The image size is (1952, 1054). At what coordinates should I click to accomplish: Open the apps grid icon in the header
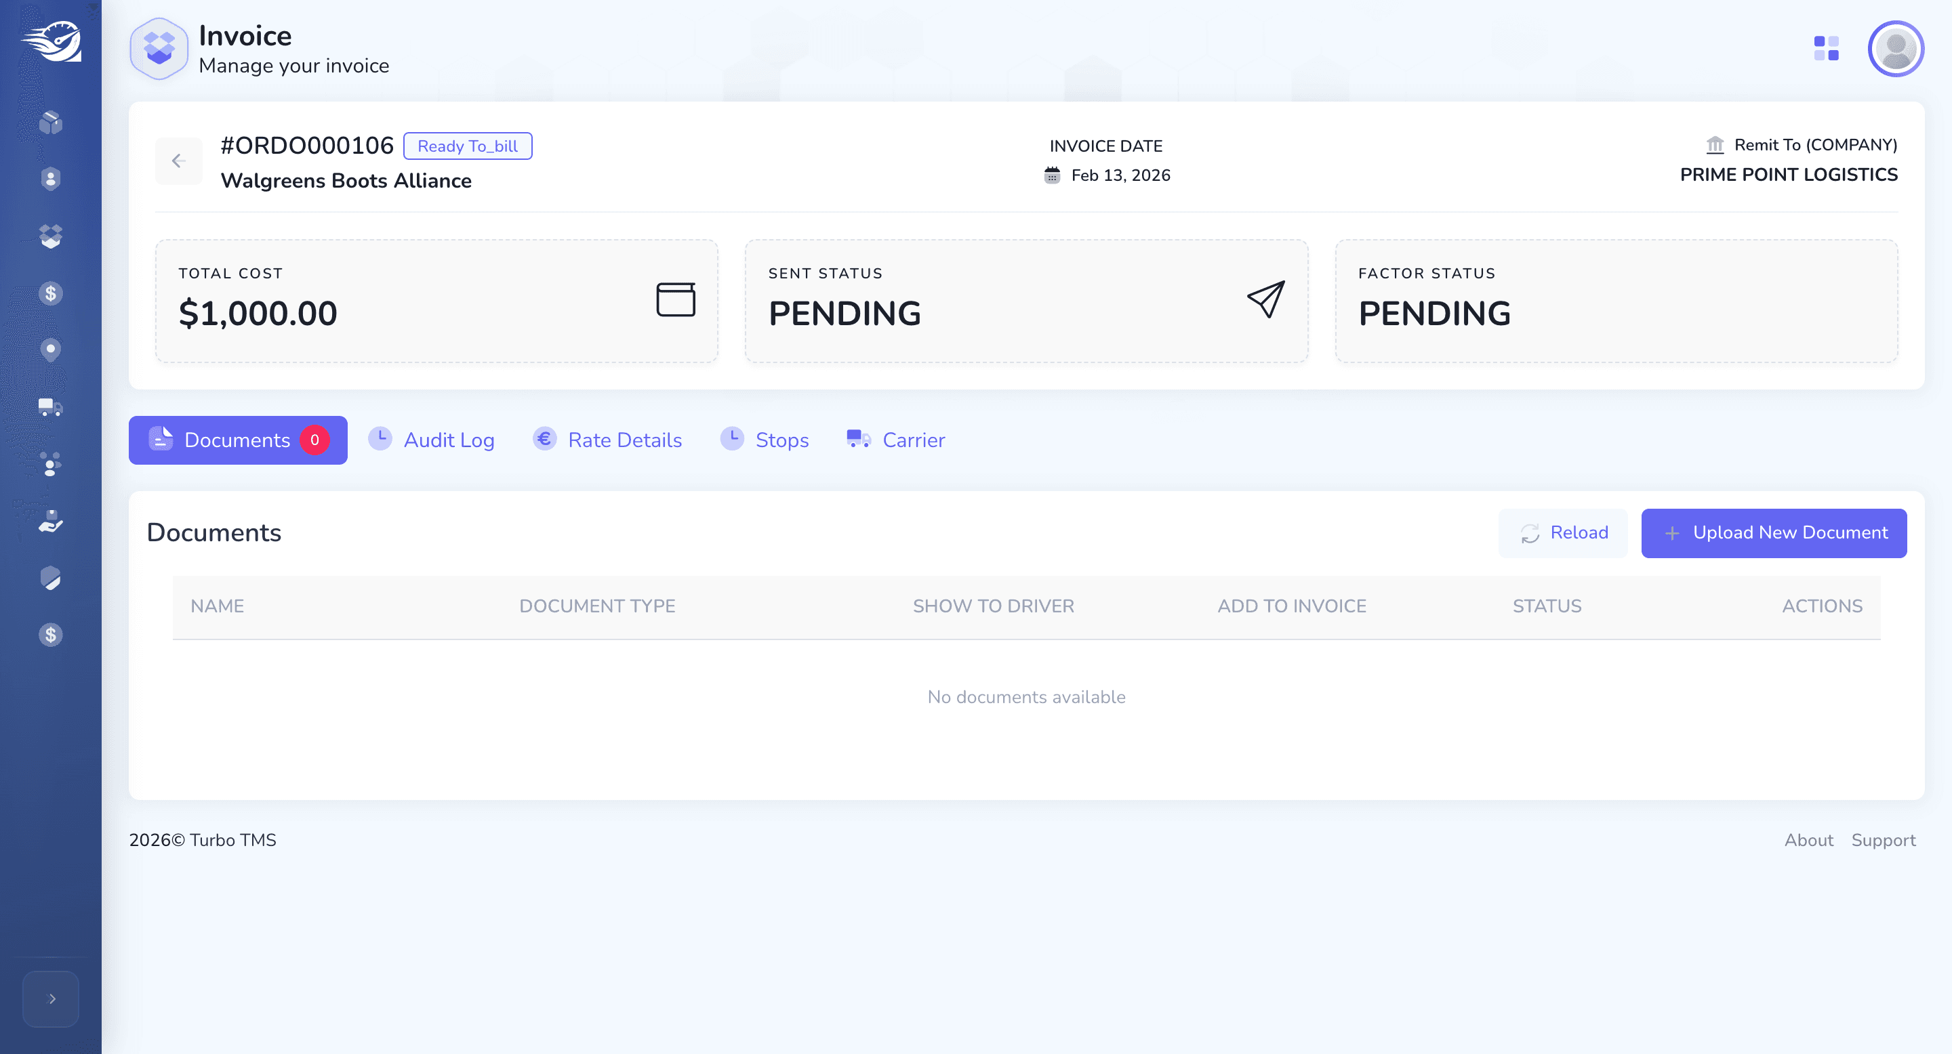pyautogui.click(x=1826, y=49)
